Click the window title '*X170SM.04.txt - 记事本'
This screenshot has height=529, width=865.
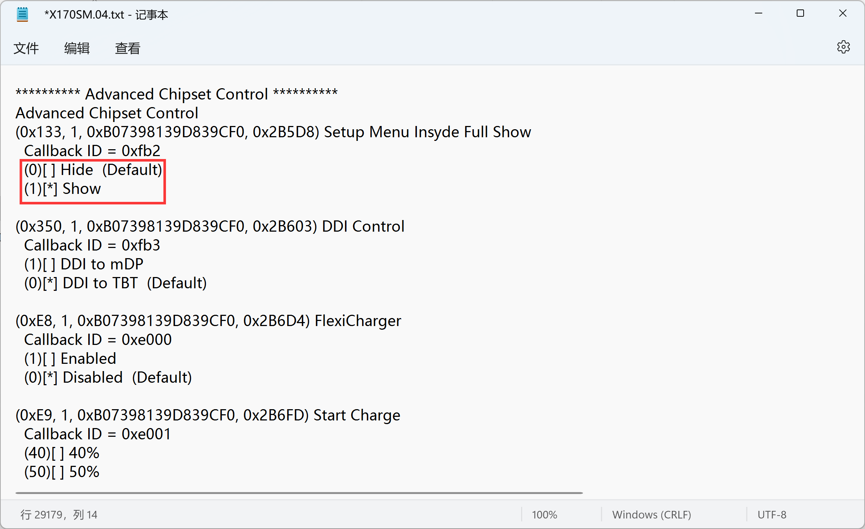[106, 15]
